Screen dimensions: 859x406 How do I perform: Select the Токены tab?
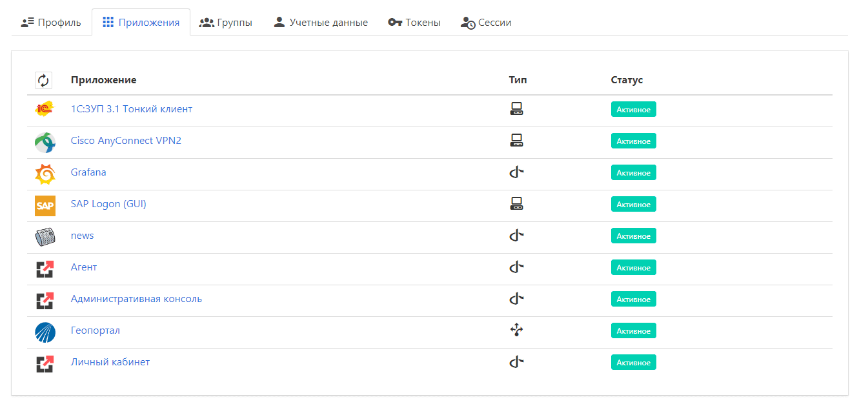click(x=414, y=23)
